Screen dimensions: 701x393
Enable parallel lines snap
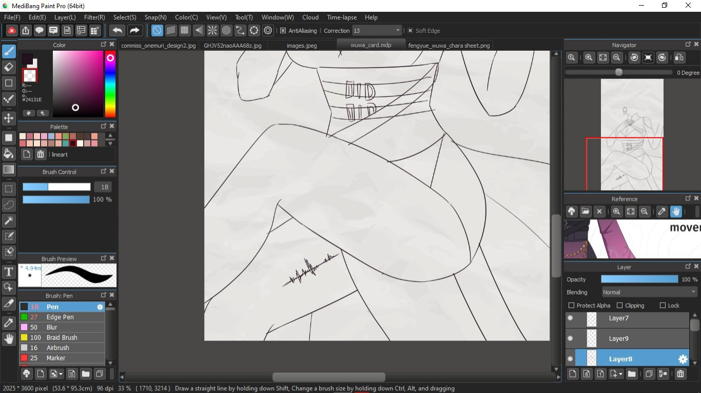coord(171,31)
